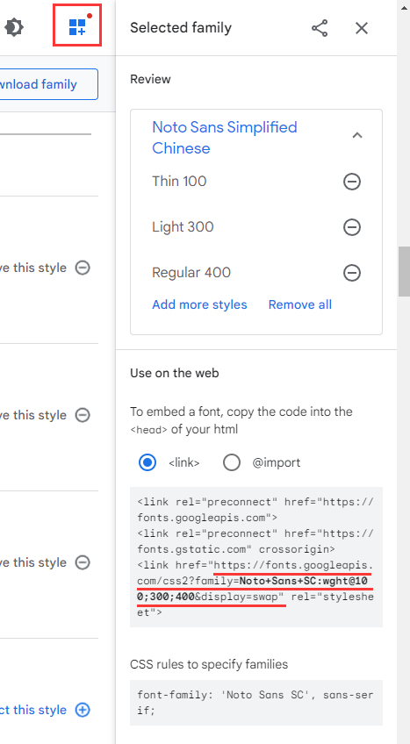Click the page vertical scrollbar thumb
The width and height of the screenshot is (410, 744).
[x=405, y=271]
